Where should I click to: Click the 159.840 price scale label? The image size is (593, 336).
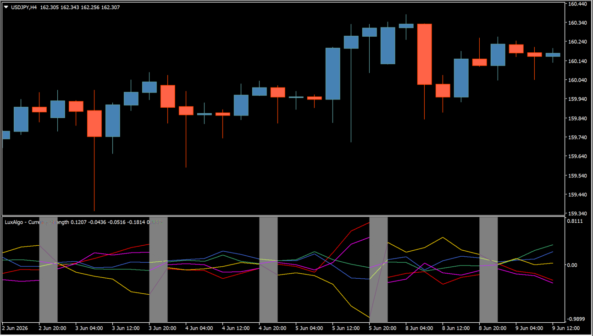pos(577,119)
